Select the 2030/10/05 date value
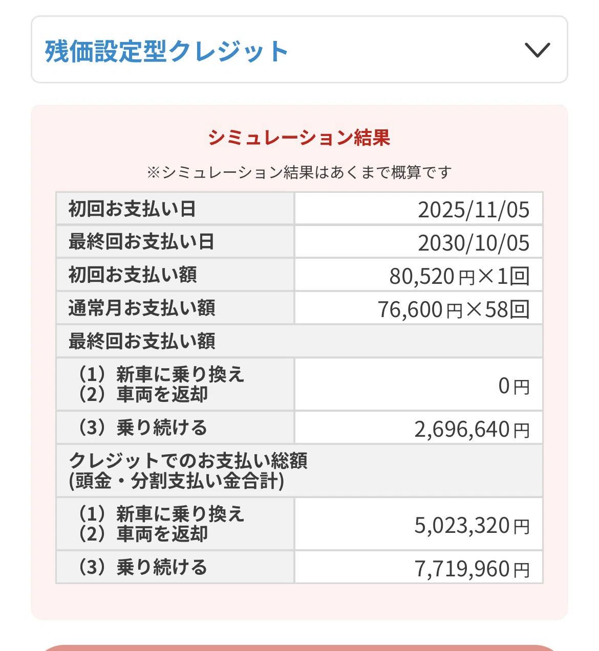The width and height of the screenshot is (599, 651). click(474, 243)
